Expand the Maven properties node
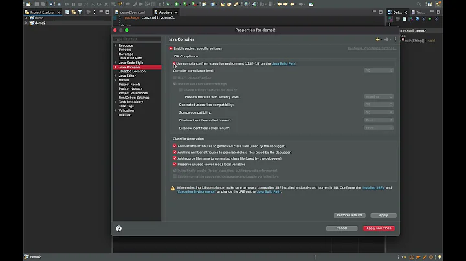The height and width of the screenshot is (261, 466). point(115,80)
